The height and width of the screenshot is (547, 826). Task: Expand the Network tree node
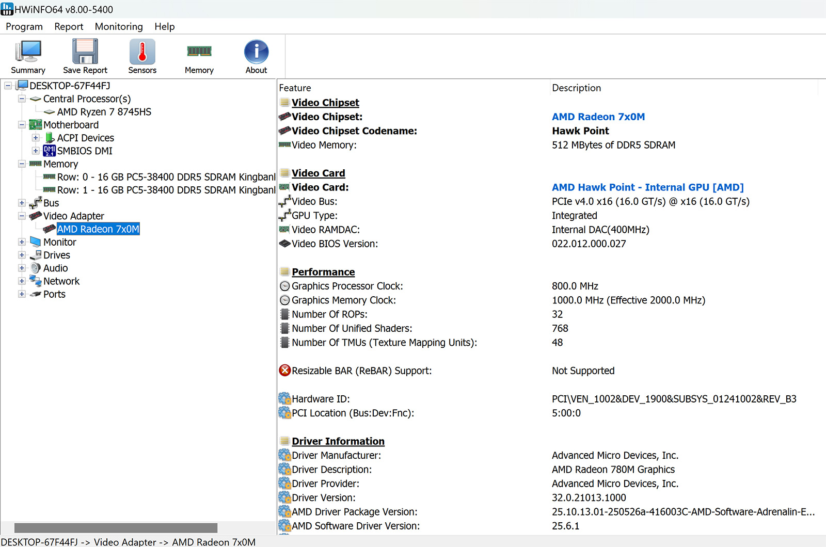[x=22, y=281]
